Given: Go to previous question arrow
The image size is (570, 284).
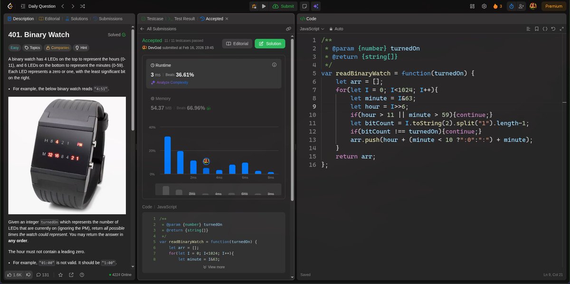Looking at the screenshot, I should (63, 6).
